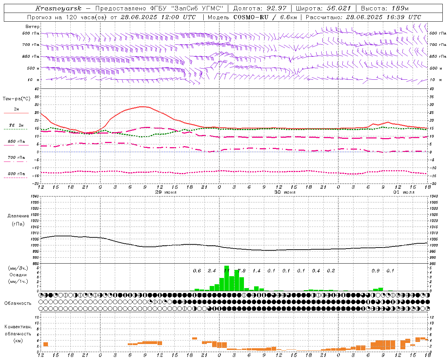This screenshot has height=358, width=448.
Task: Click the dashed line sample under 'Td 2м'
Action: coord(16,129)
